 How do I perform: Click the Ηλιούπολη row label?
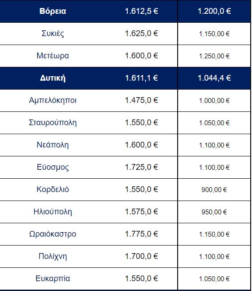coord(53,212)
